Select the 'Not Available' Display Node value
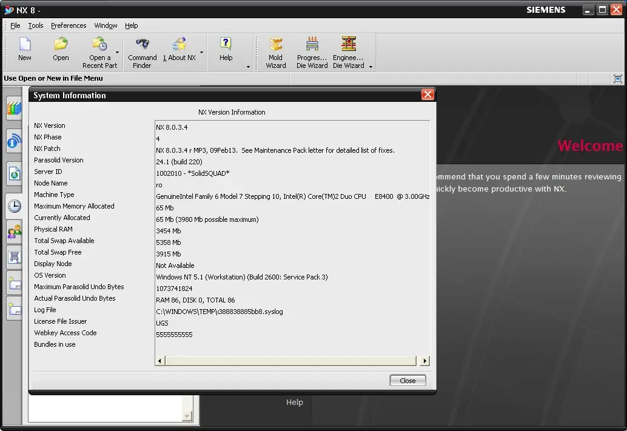 175,266
